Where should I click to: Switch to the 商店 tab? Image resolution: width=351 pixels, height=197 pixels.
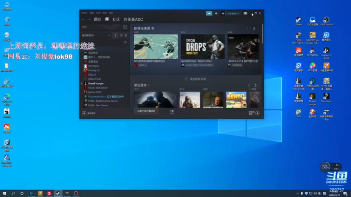point(97,19)
